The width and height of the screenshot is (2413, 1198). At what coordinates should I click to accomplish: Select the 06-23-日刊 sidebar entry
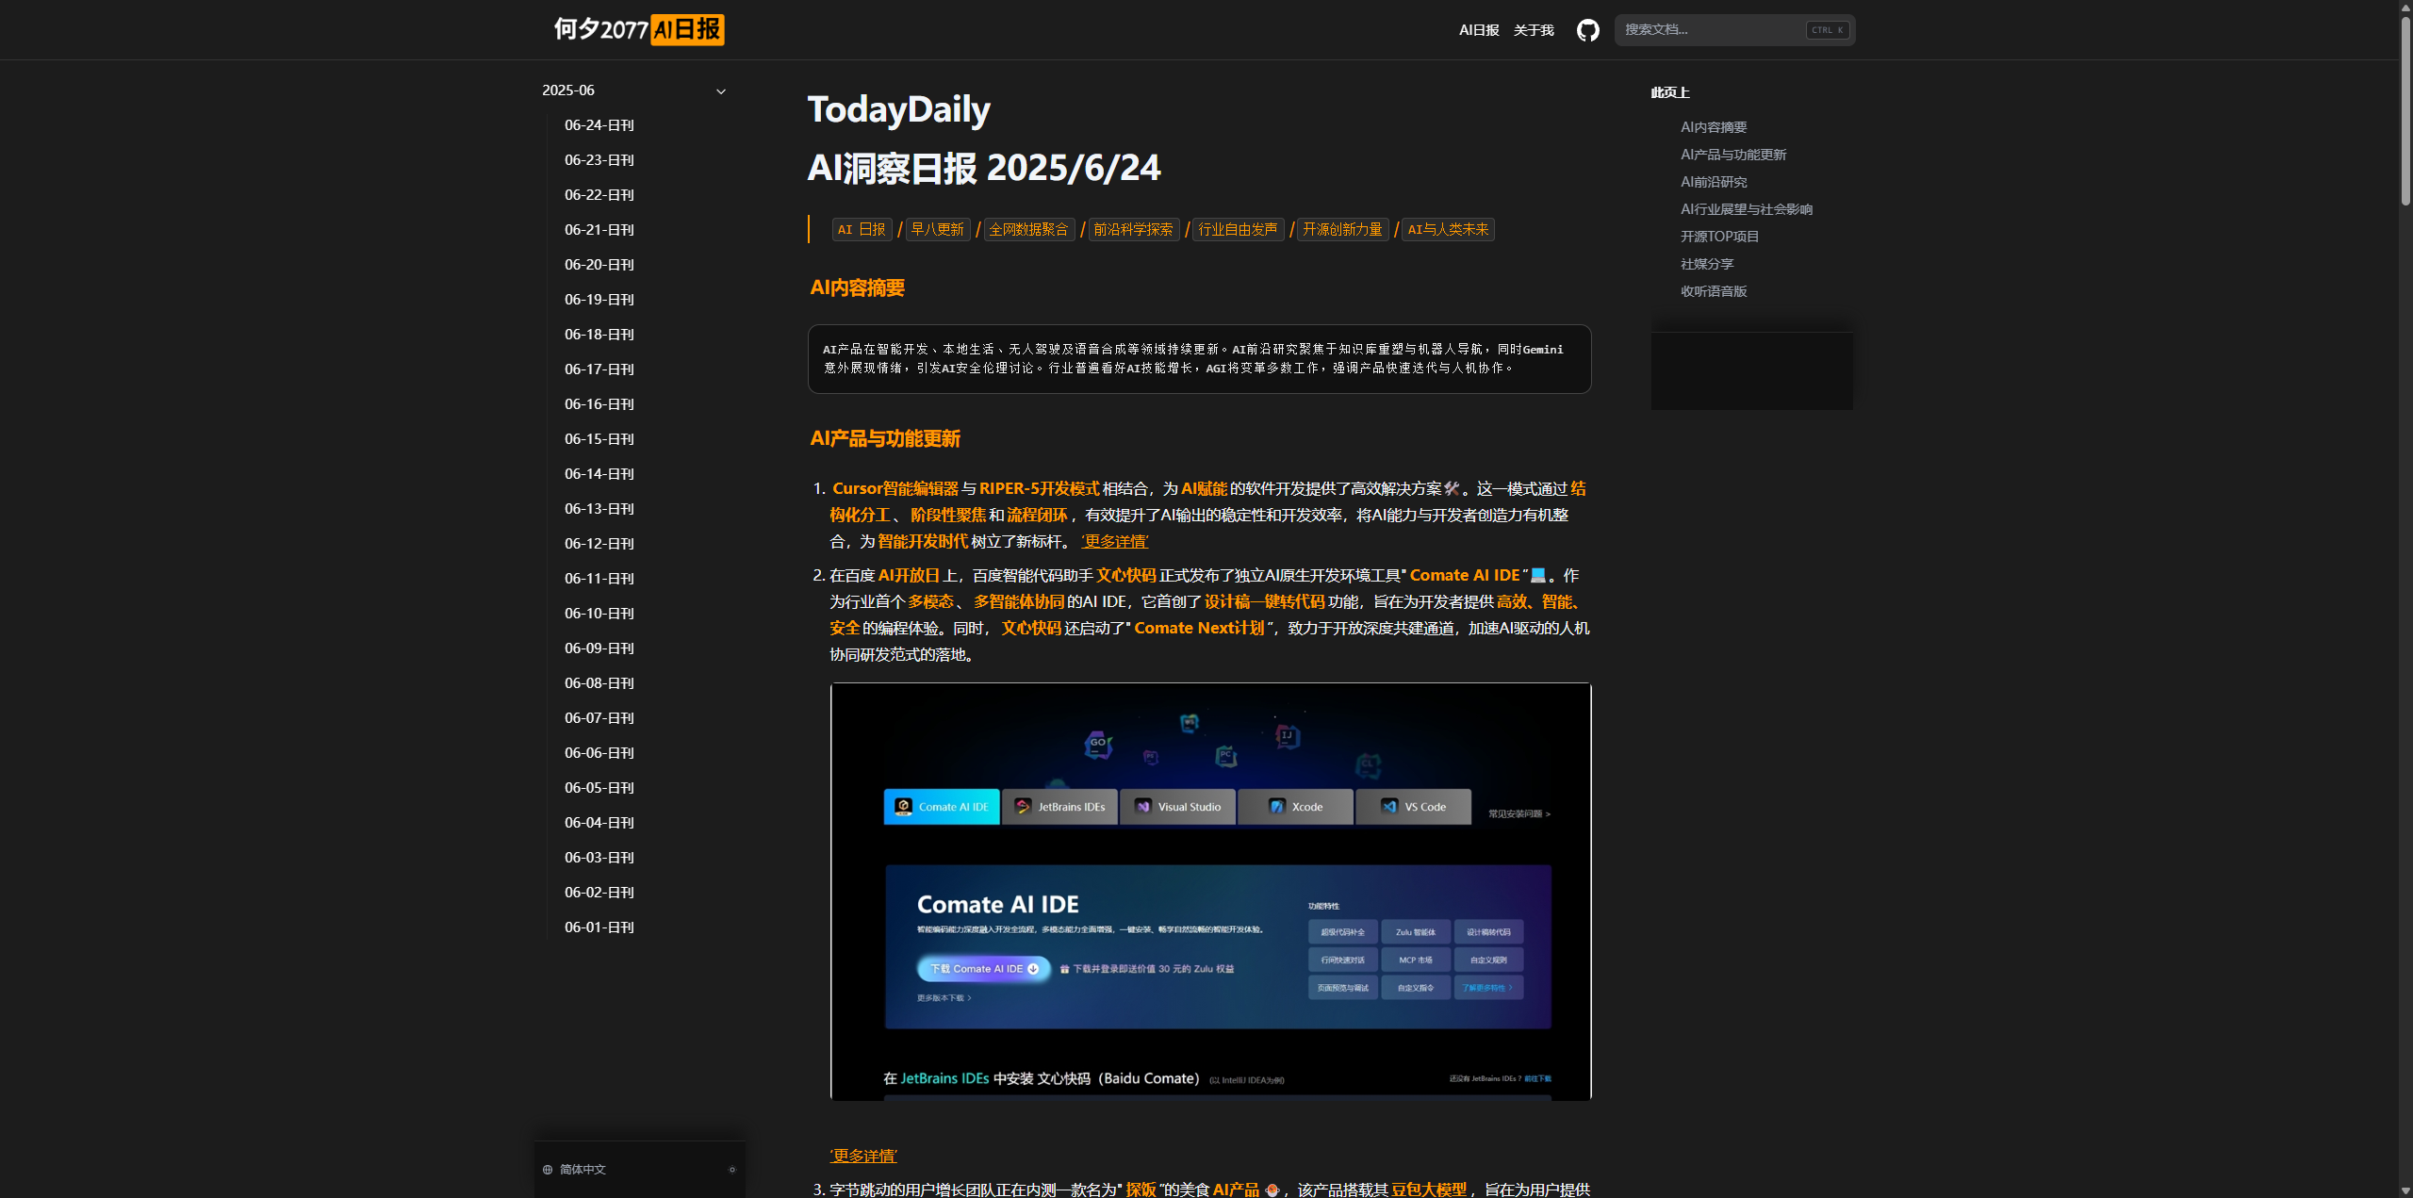pyautogui.click(x=599, y=160)
